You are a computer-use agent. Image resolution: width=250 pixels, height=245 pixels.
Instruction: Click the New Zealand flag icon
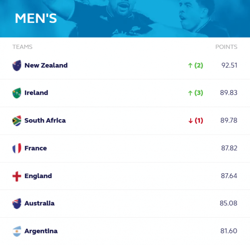tap(17, 65)
